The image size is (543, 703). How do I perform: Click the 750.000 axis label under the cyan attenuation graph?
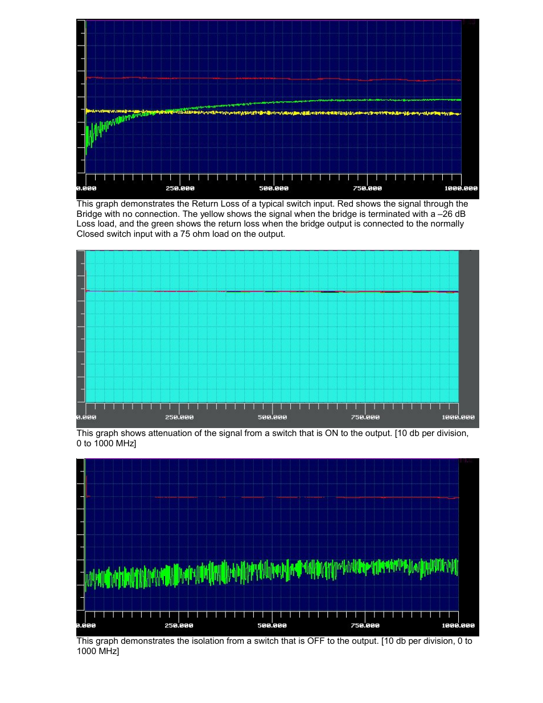pos(365,417)
